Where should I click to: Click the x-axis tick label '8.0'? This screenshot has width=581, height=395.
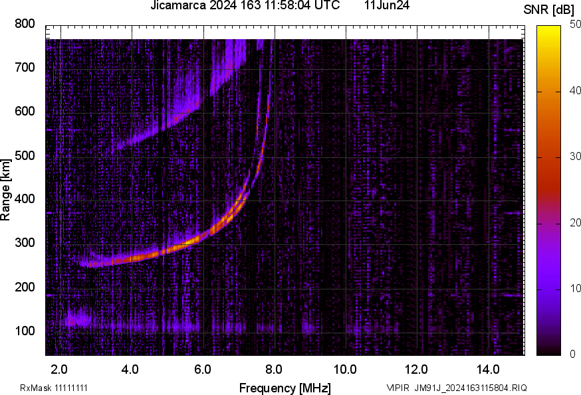pyautogui.click(x=273, y=370)
